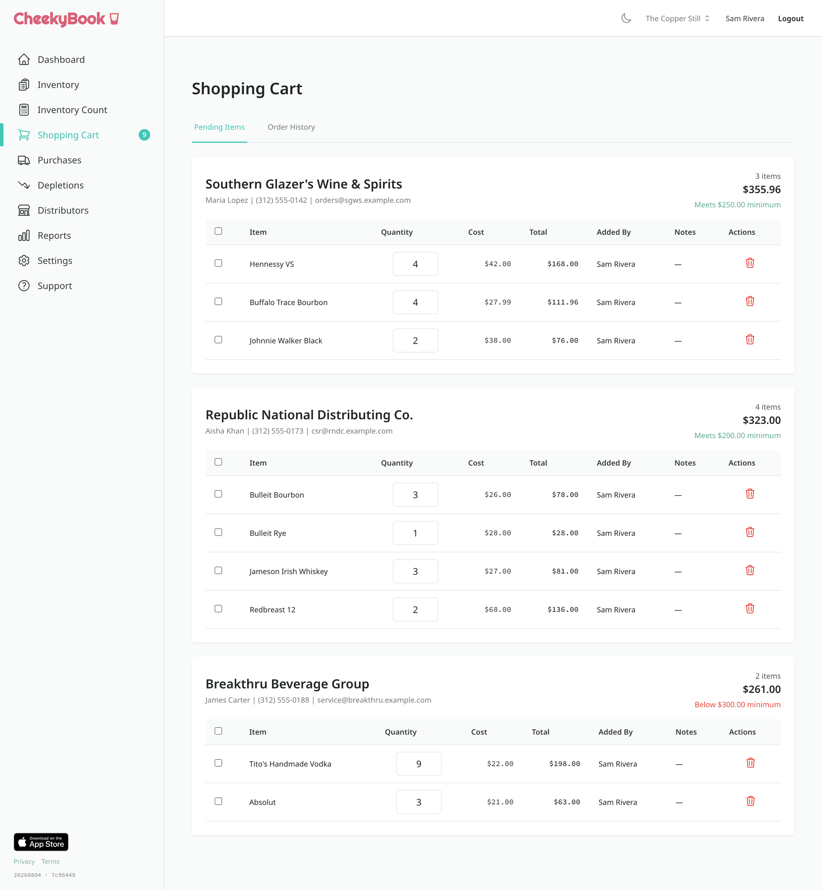This screenshot has width=822, height=890.
Task: Check the Buffalo Trace Bourbon checkbox
Action: (x=219, y=301)
